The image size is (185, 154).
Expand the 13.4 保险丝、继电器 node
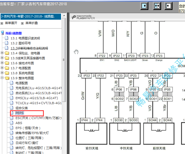[x=2, y=53]
